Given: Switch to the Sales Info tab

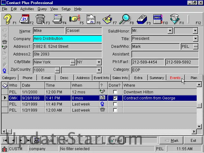Looking at the screenshot, I should (x=120, y=78).
